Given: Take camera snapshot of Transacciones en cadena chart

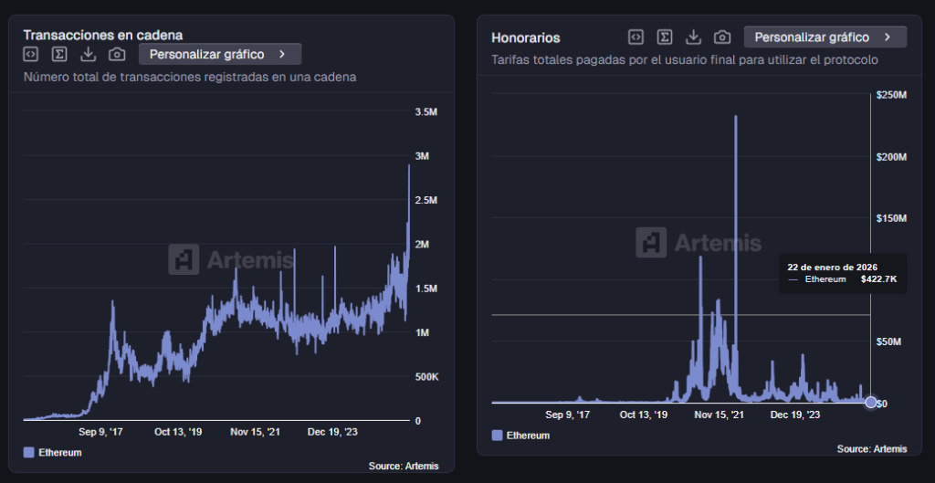Looking at the screenshot, I should pos(117,55).
